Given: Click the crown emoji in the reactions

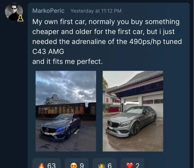Looking at the screenshot, I should coord(101,165).
